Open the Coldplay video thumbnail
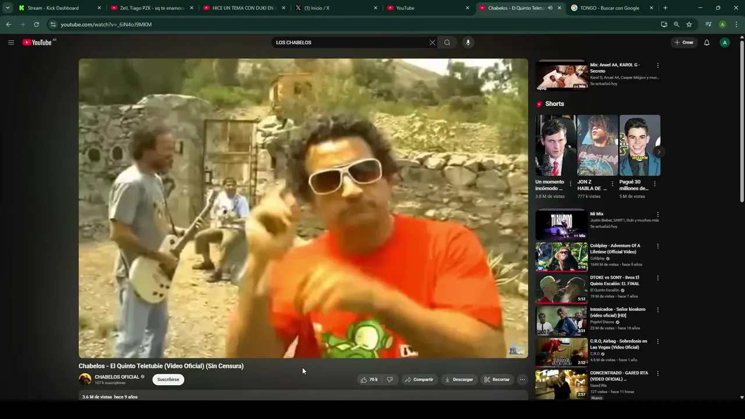 [562, 257]
